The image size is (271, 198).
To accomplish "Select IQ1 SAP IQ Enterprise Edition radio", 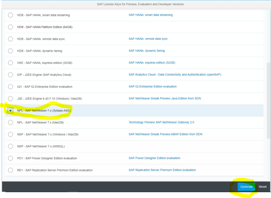I will pyautogui.click(x=10, y=87).
